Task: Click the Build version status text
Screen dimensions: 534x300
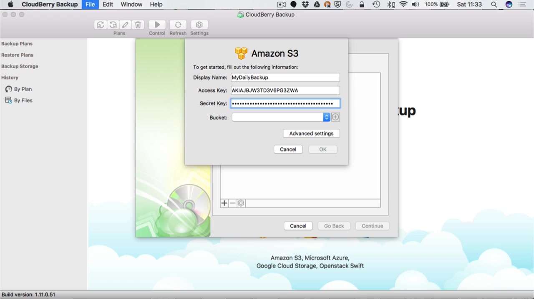Action: (x=28, y=295)
